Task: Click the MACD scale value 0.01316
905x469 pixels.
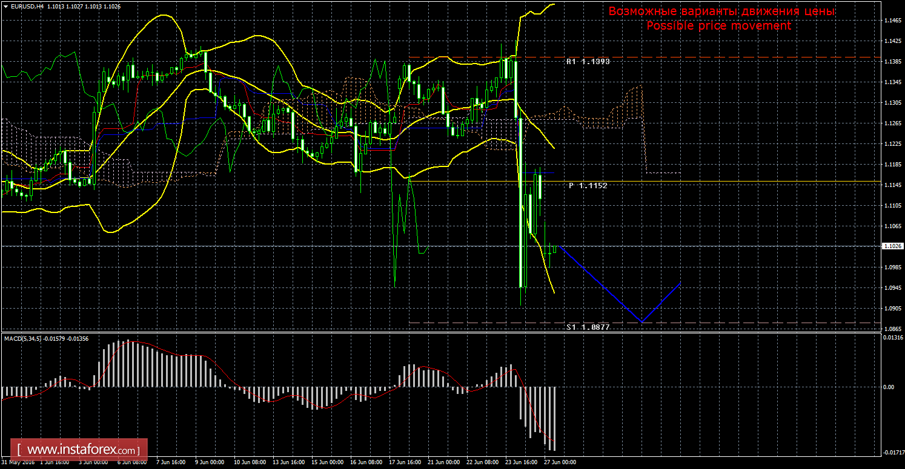Action: tap(892, 338)
